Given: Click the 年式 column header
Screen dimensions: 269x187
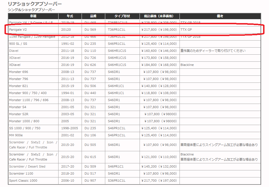Looking at the screenshot, I should coord(70,16).
